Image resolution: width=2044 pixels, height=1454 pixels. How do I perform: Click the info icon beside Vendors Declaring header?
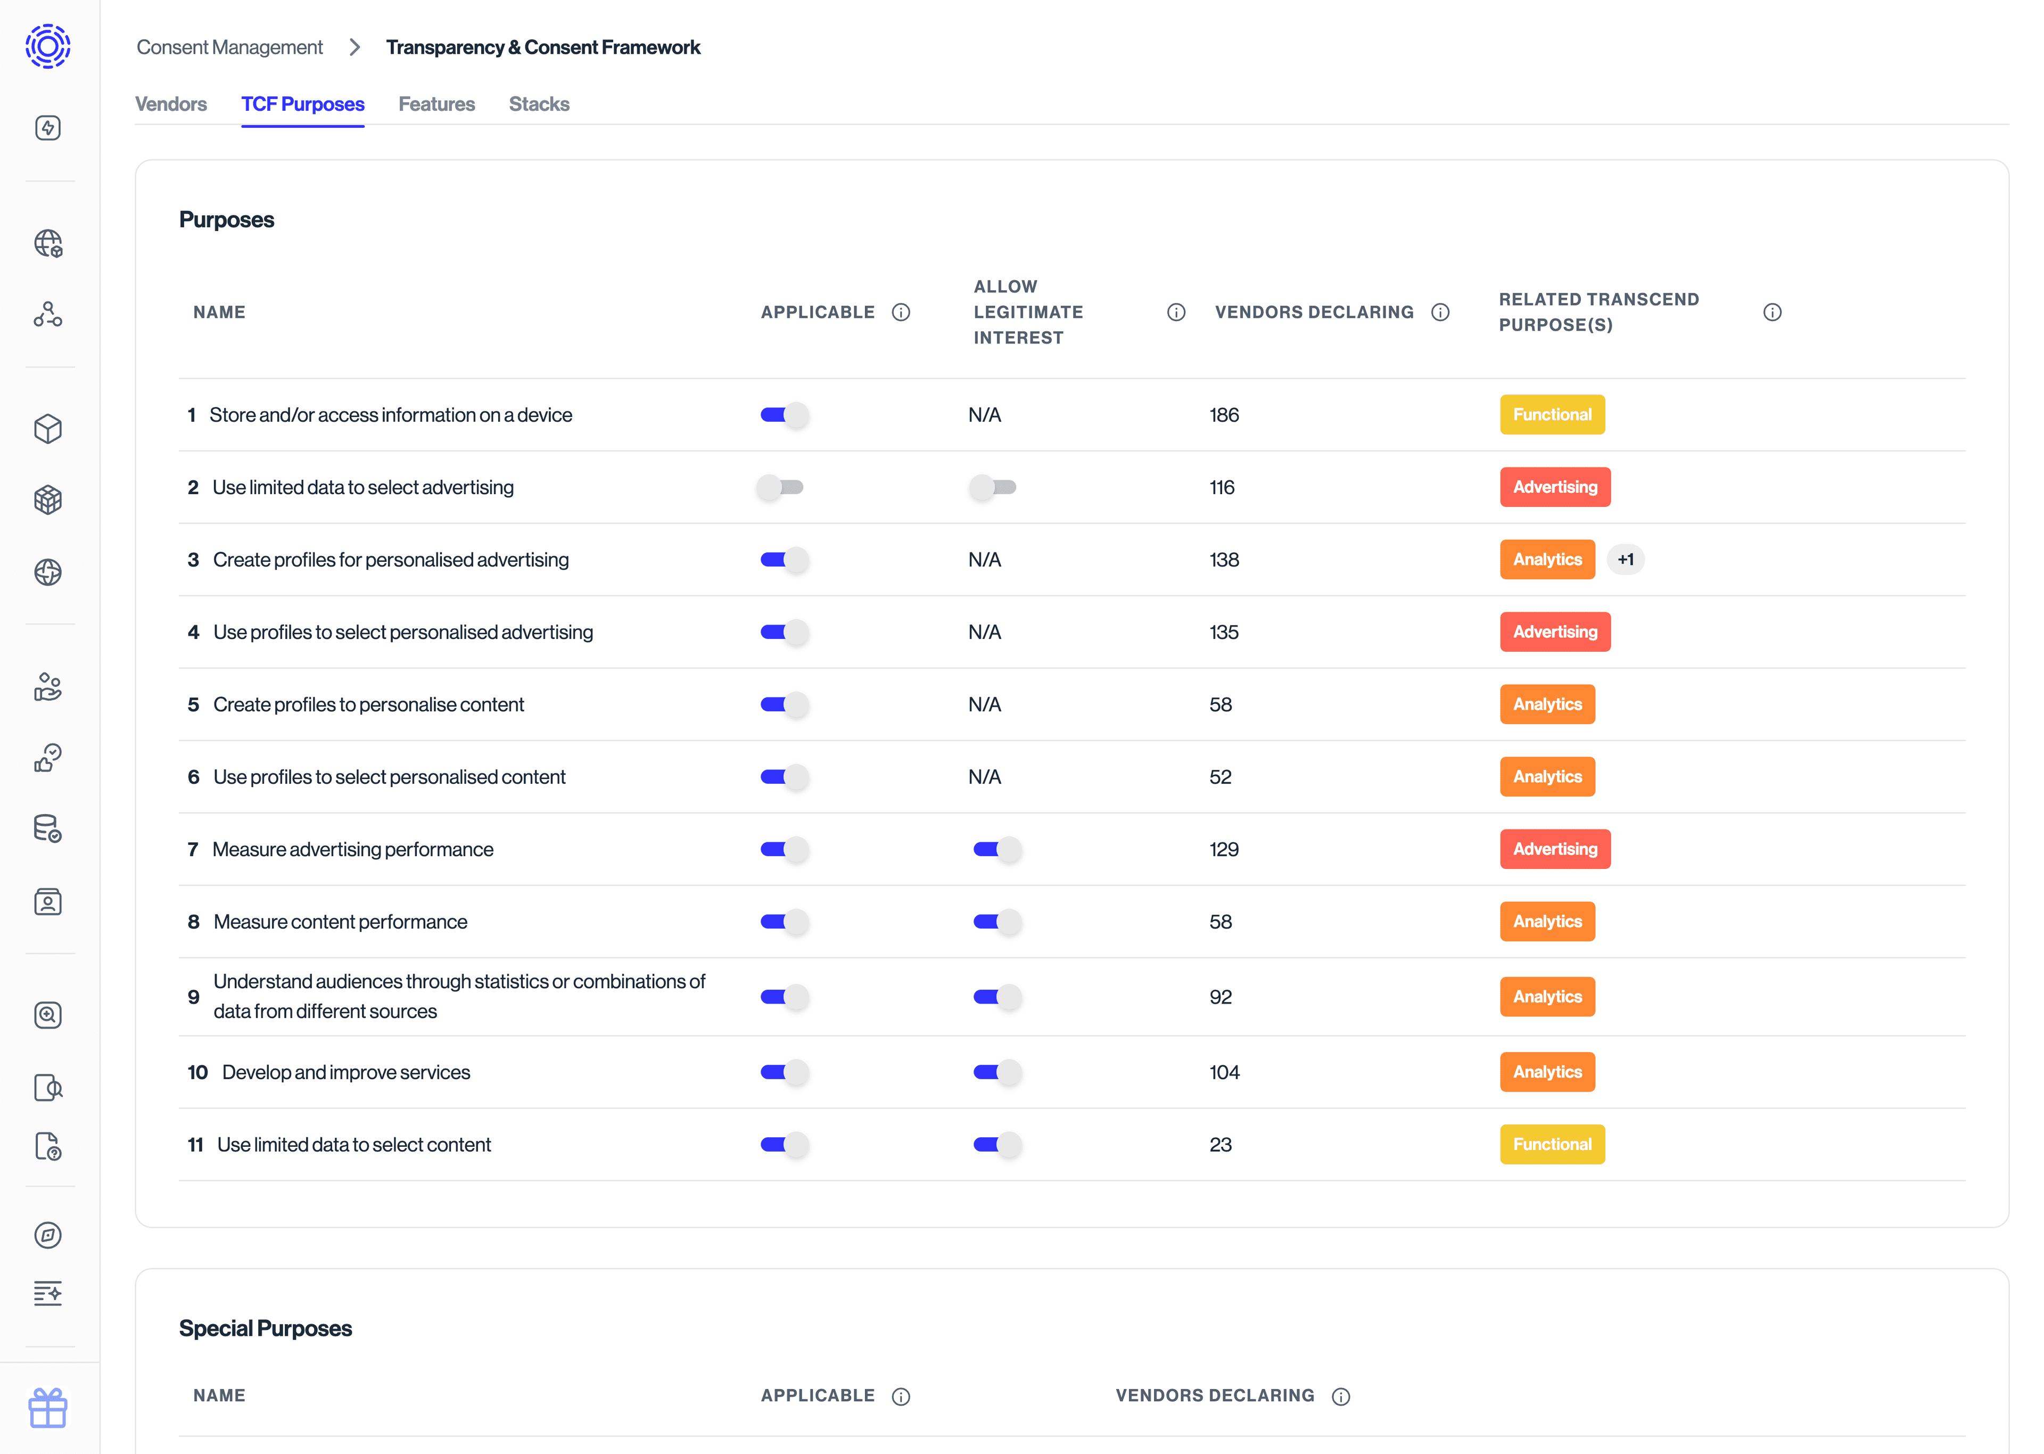pyautogui.click(x=1441, y=311)
